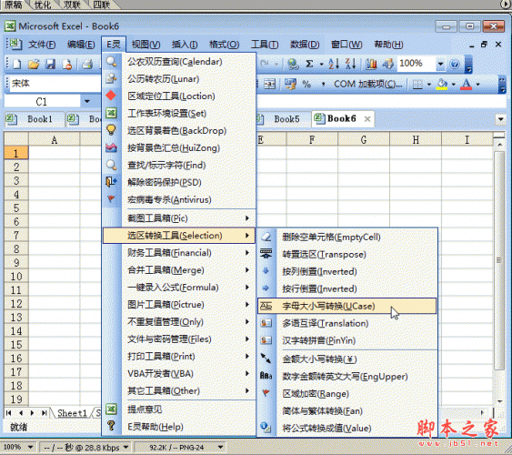Choose 多语互译(Translation) item
Screen dimensions: 512x455
point(347,323)
